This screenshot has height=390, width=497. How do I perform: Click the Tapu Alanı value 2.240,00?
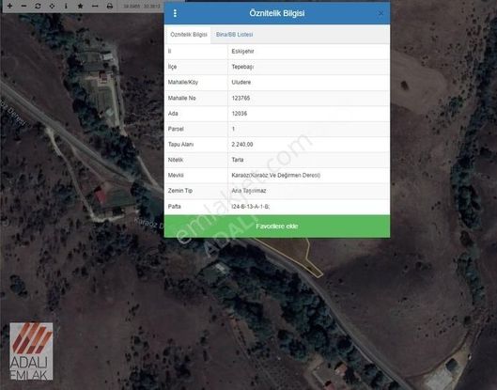[x=242, y=145]
